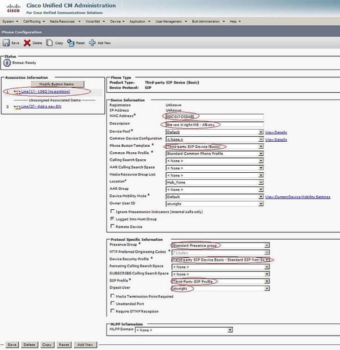This screenshot has height=350, width=340.
Task: Click the Modify Button Items button
Action: click(57, 84)
